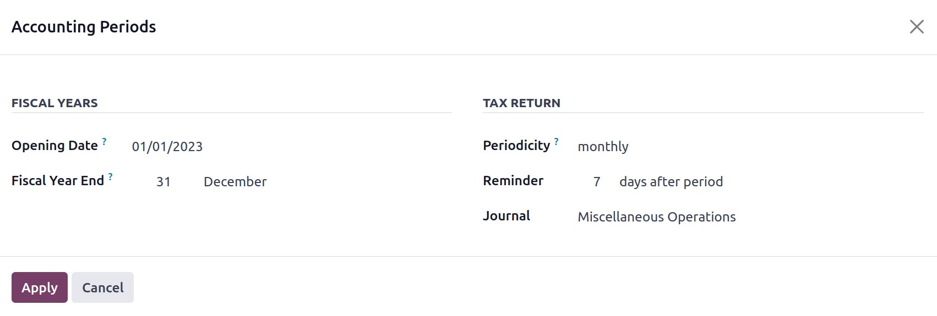Click the Reminder label
937x316 pixels.
[x=513, y=181]
